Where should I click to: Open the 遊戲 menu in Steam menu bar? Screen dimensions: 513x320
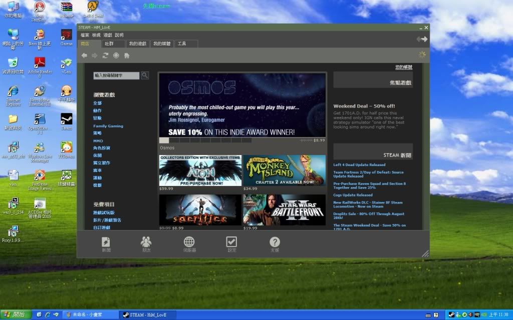[108, 35]
